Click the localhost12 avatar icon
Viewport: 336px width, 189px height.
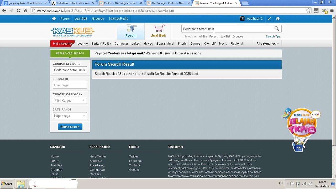point(242,18)
